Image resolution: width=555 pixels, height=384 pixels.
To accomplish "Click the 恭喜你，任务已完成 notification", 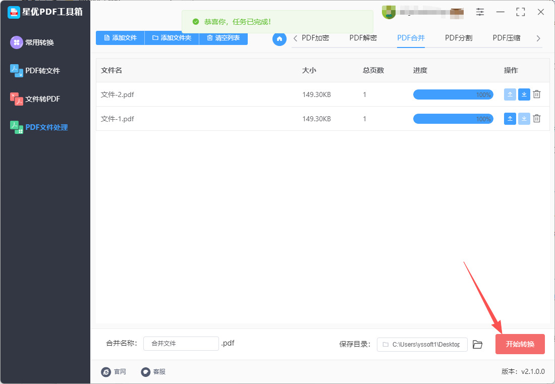I will (x=277, y=22).
